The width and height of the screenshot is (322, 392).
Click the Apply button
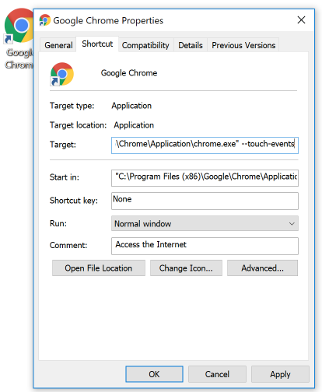point(280,374)
